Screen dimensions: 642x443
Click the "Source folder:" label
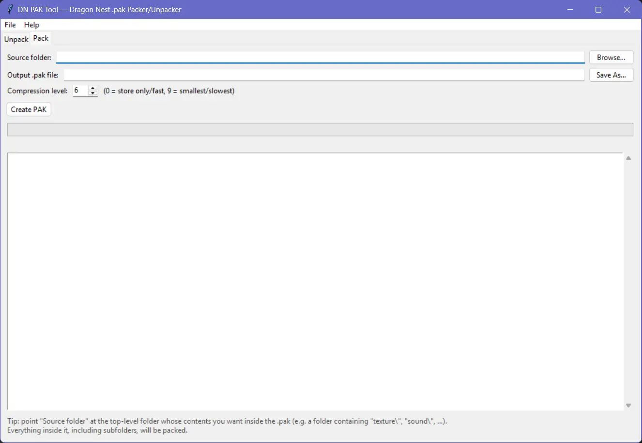pos(29,57)
